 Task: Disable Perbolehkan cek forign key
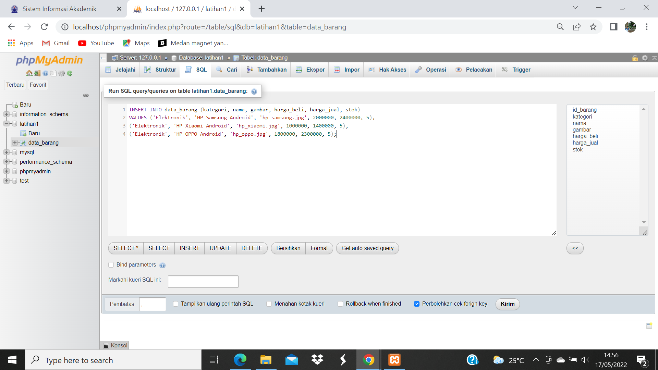coord(417,304)
